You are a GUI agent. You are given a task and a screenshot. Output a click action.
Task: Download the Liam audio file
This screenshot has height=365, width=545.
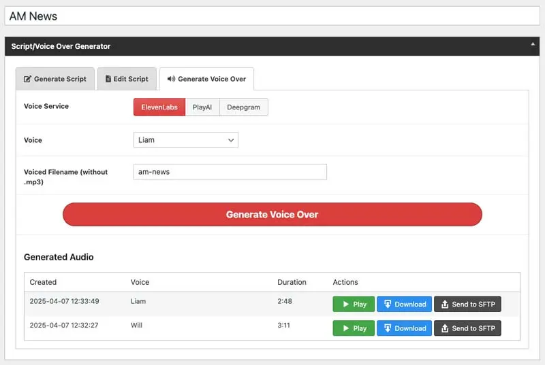click(404, 305)
